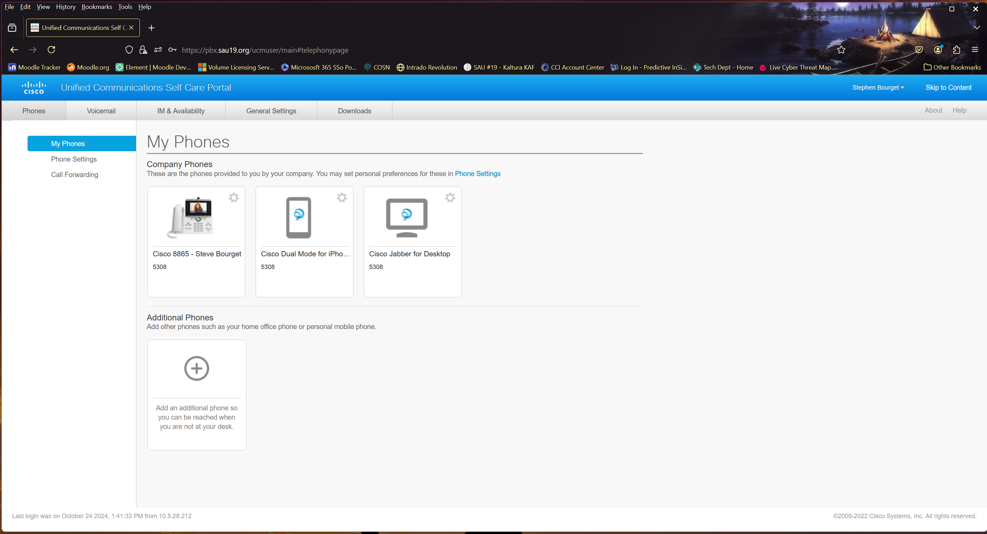987x534 pixels.
Task: Reload the page with refresh icon
Action: (51, 50)
